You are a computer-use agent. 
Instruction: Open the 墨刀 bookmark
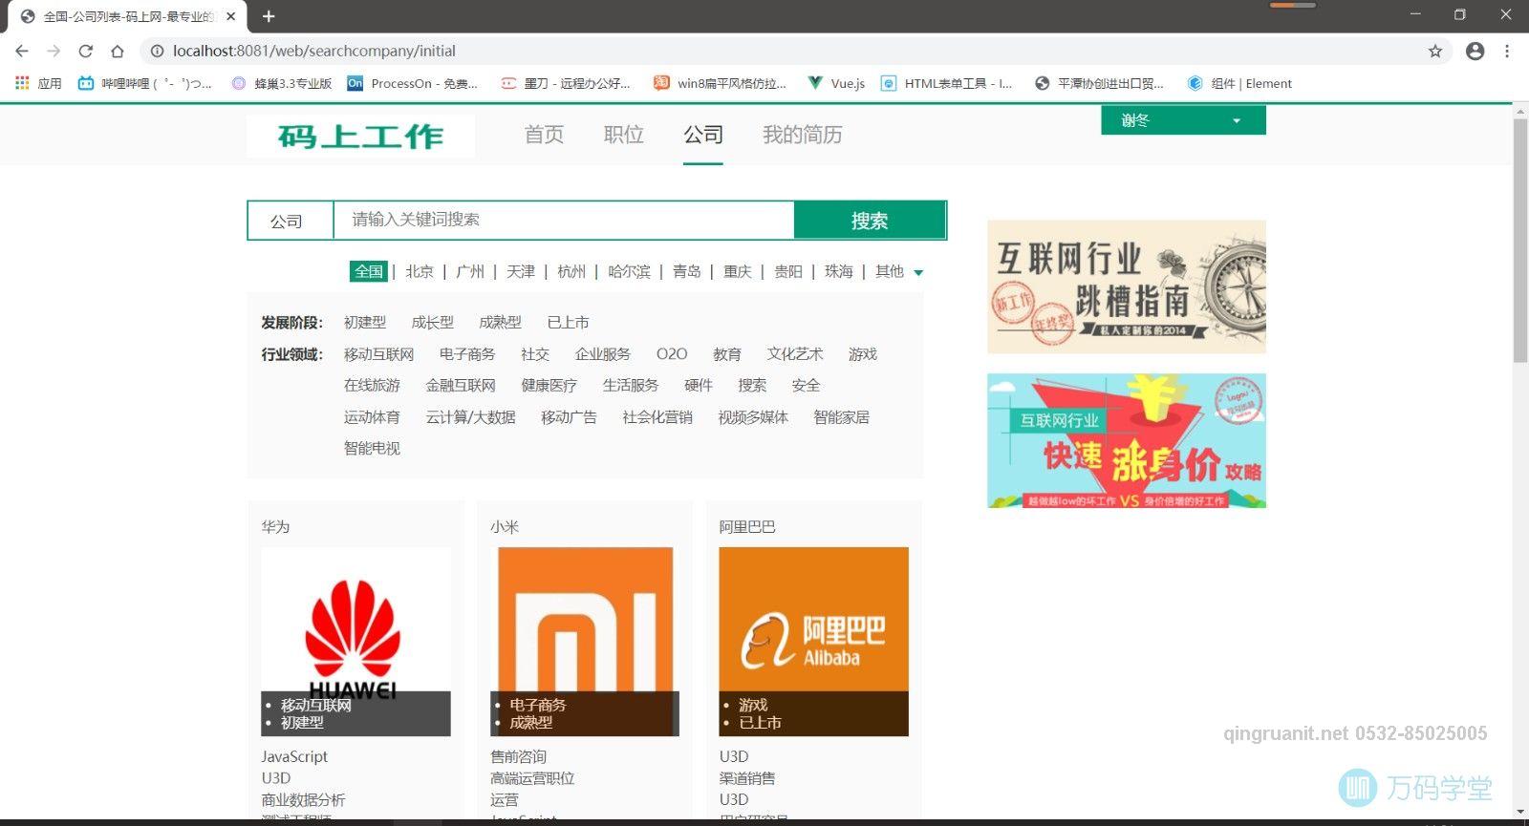point(566,83)
